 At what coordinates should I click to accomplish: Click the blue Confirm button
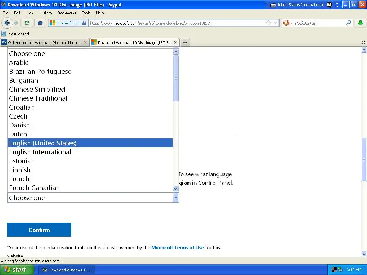tap(39, 230)
